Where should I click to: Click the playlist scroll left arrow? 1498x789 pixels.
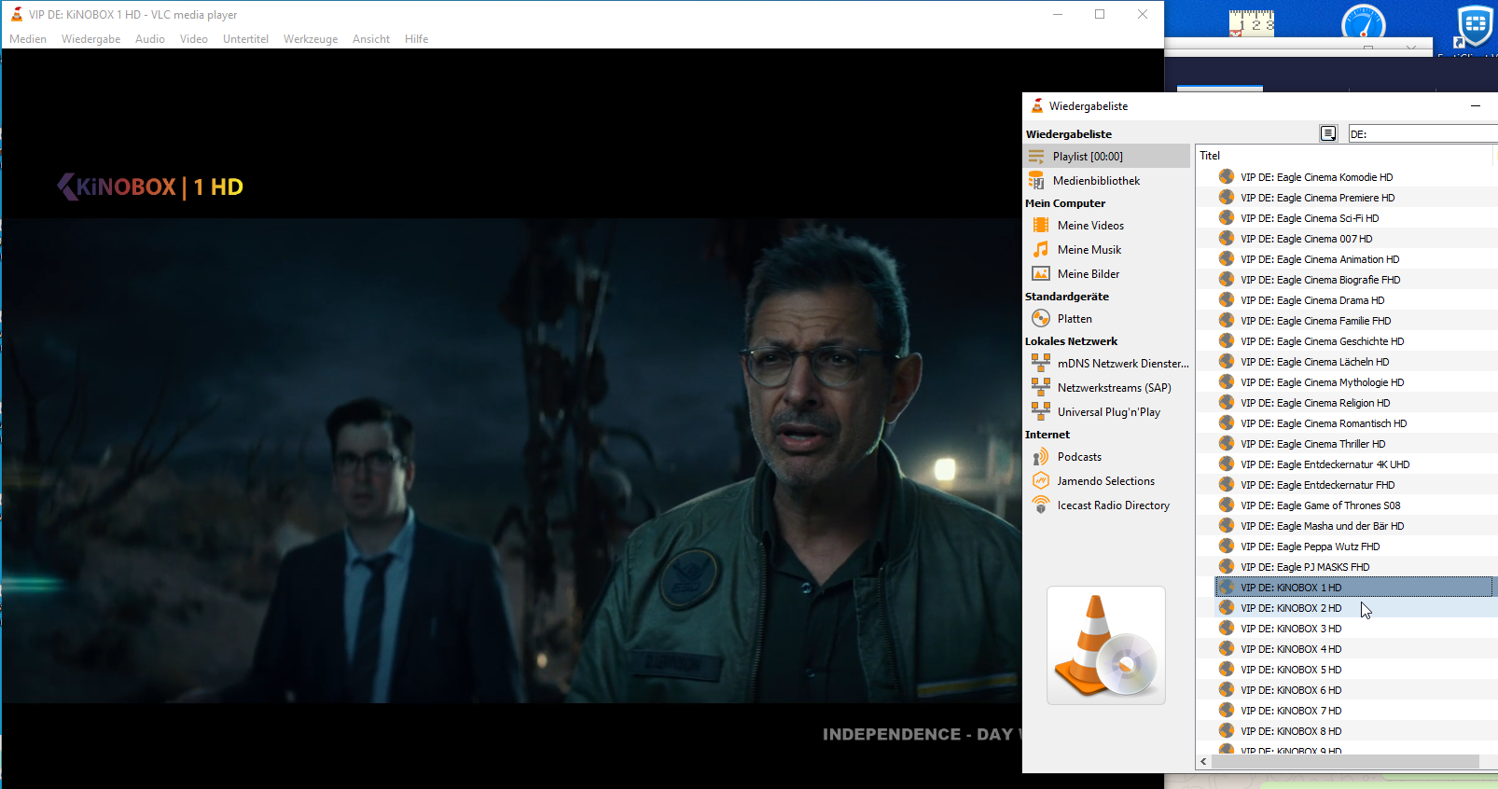point(1204,762)
